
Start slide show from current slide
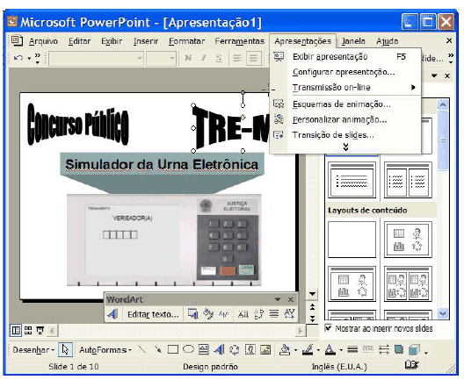(40, 330)
